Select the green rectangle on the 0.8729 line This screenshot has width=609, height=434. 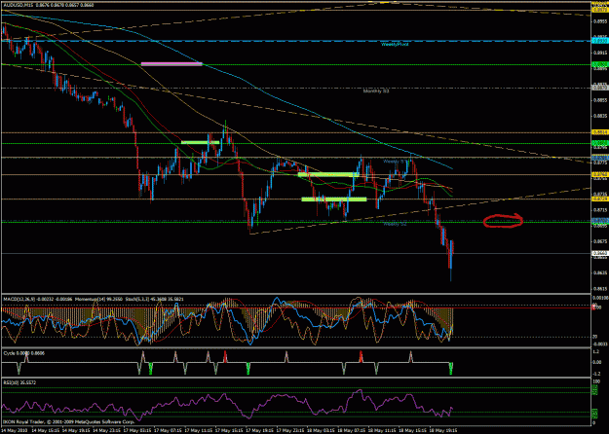[x=334, y=199]
